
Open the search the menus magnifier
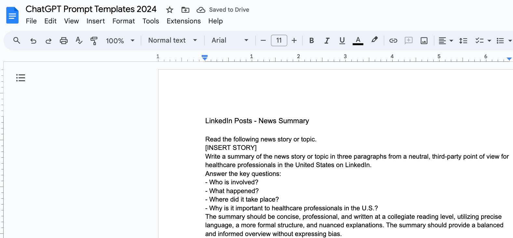17,40
